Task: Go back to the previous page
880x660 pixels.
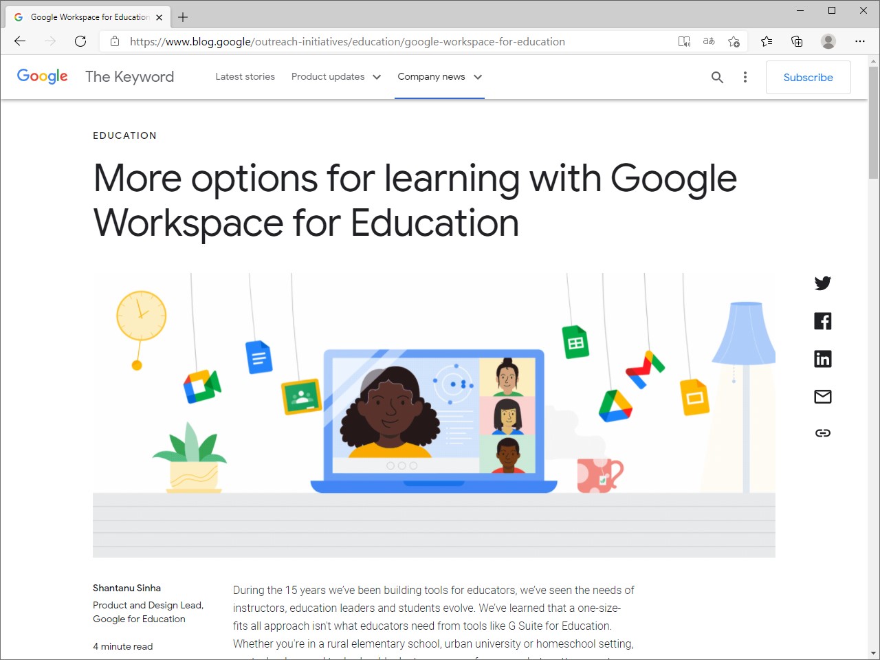Action: pyautogui.click(x=19, y=41)
